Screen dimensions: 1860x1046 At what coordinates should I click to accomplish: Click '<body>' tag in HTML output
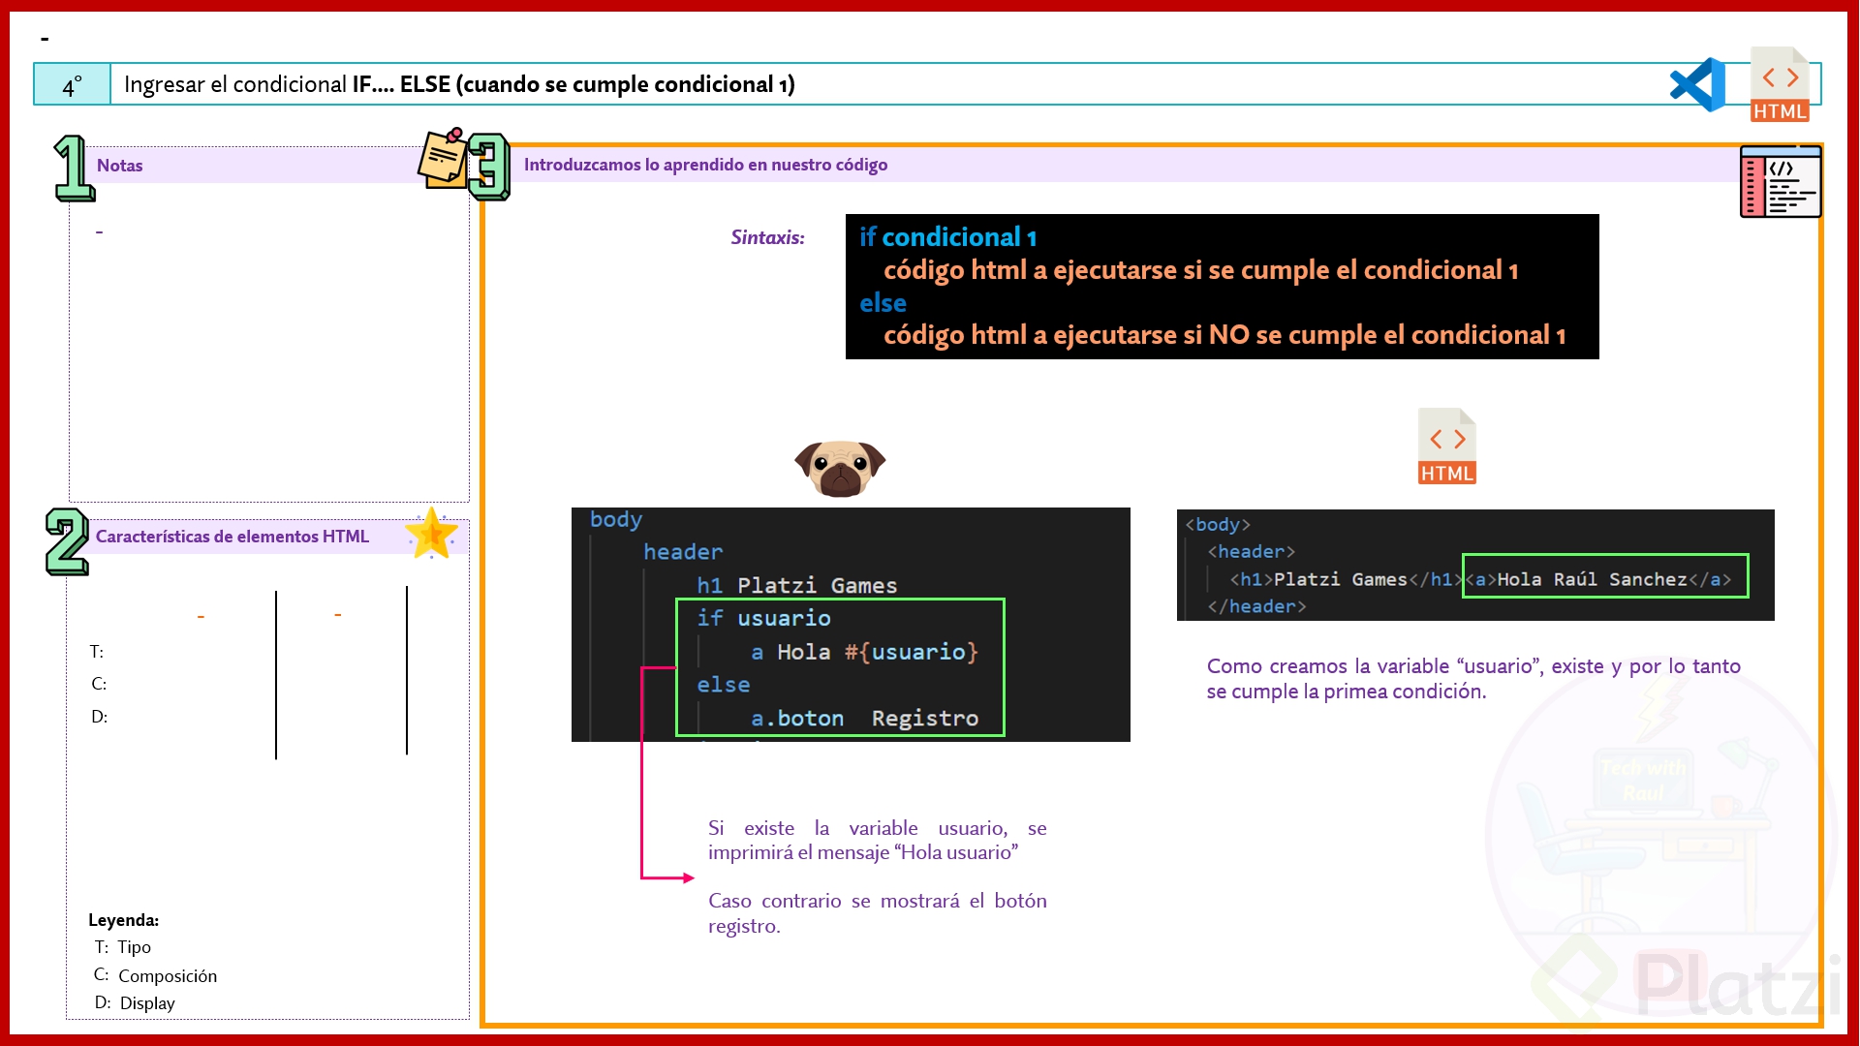coord(1218,524)
